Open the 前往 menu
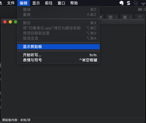Viewport: 146px width, 123px height. point(49,3)
